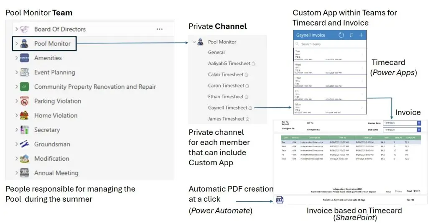Image resolution: width=428 pixels, height=223 pixels.
Task: Expand the Groundsman team
Action: click(16, 144)
